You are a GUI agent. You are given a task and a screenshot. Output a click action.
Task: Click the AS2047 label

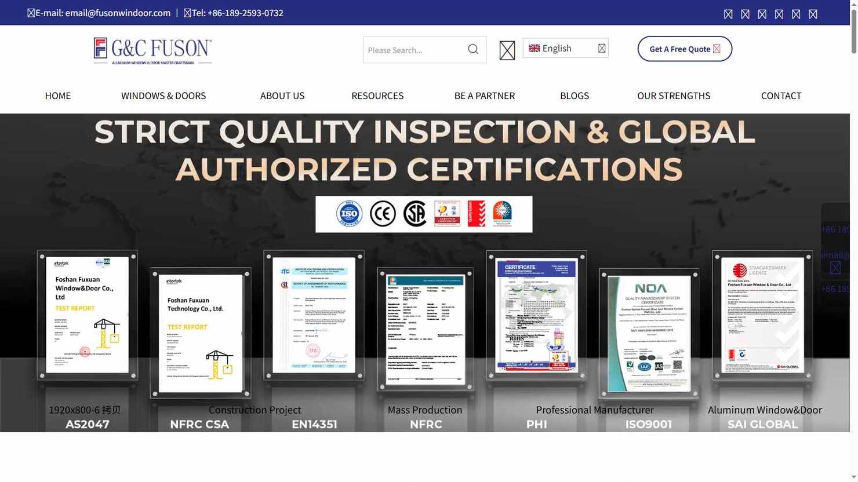pyautogui.click(x=88, y=425)
